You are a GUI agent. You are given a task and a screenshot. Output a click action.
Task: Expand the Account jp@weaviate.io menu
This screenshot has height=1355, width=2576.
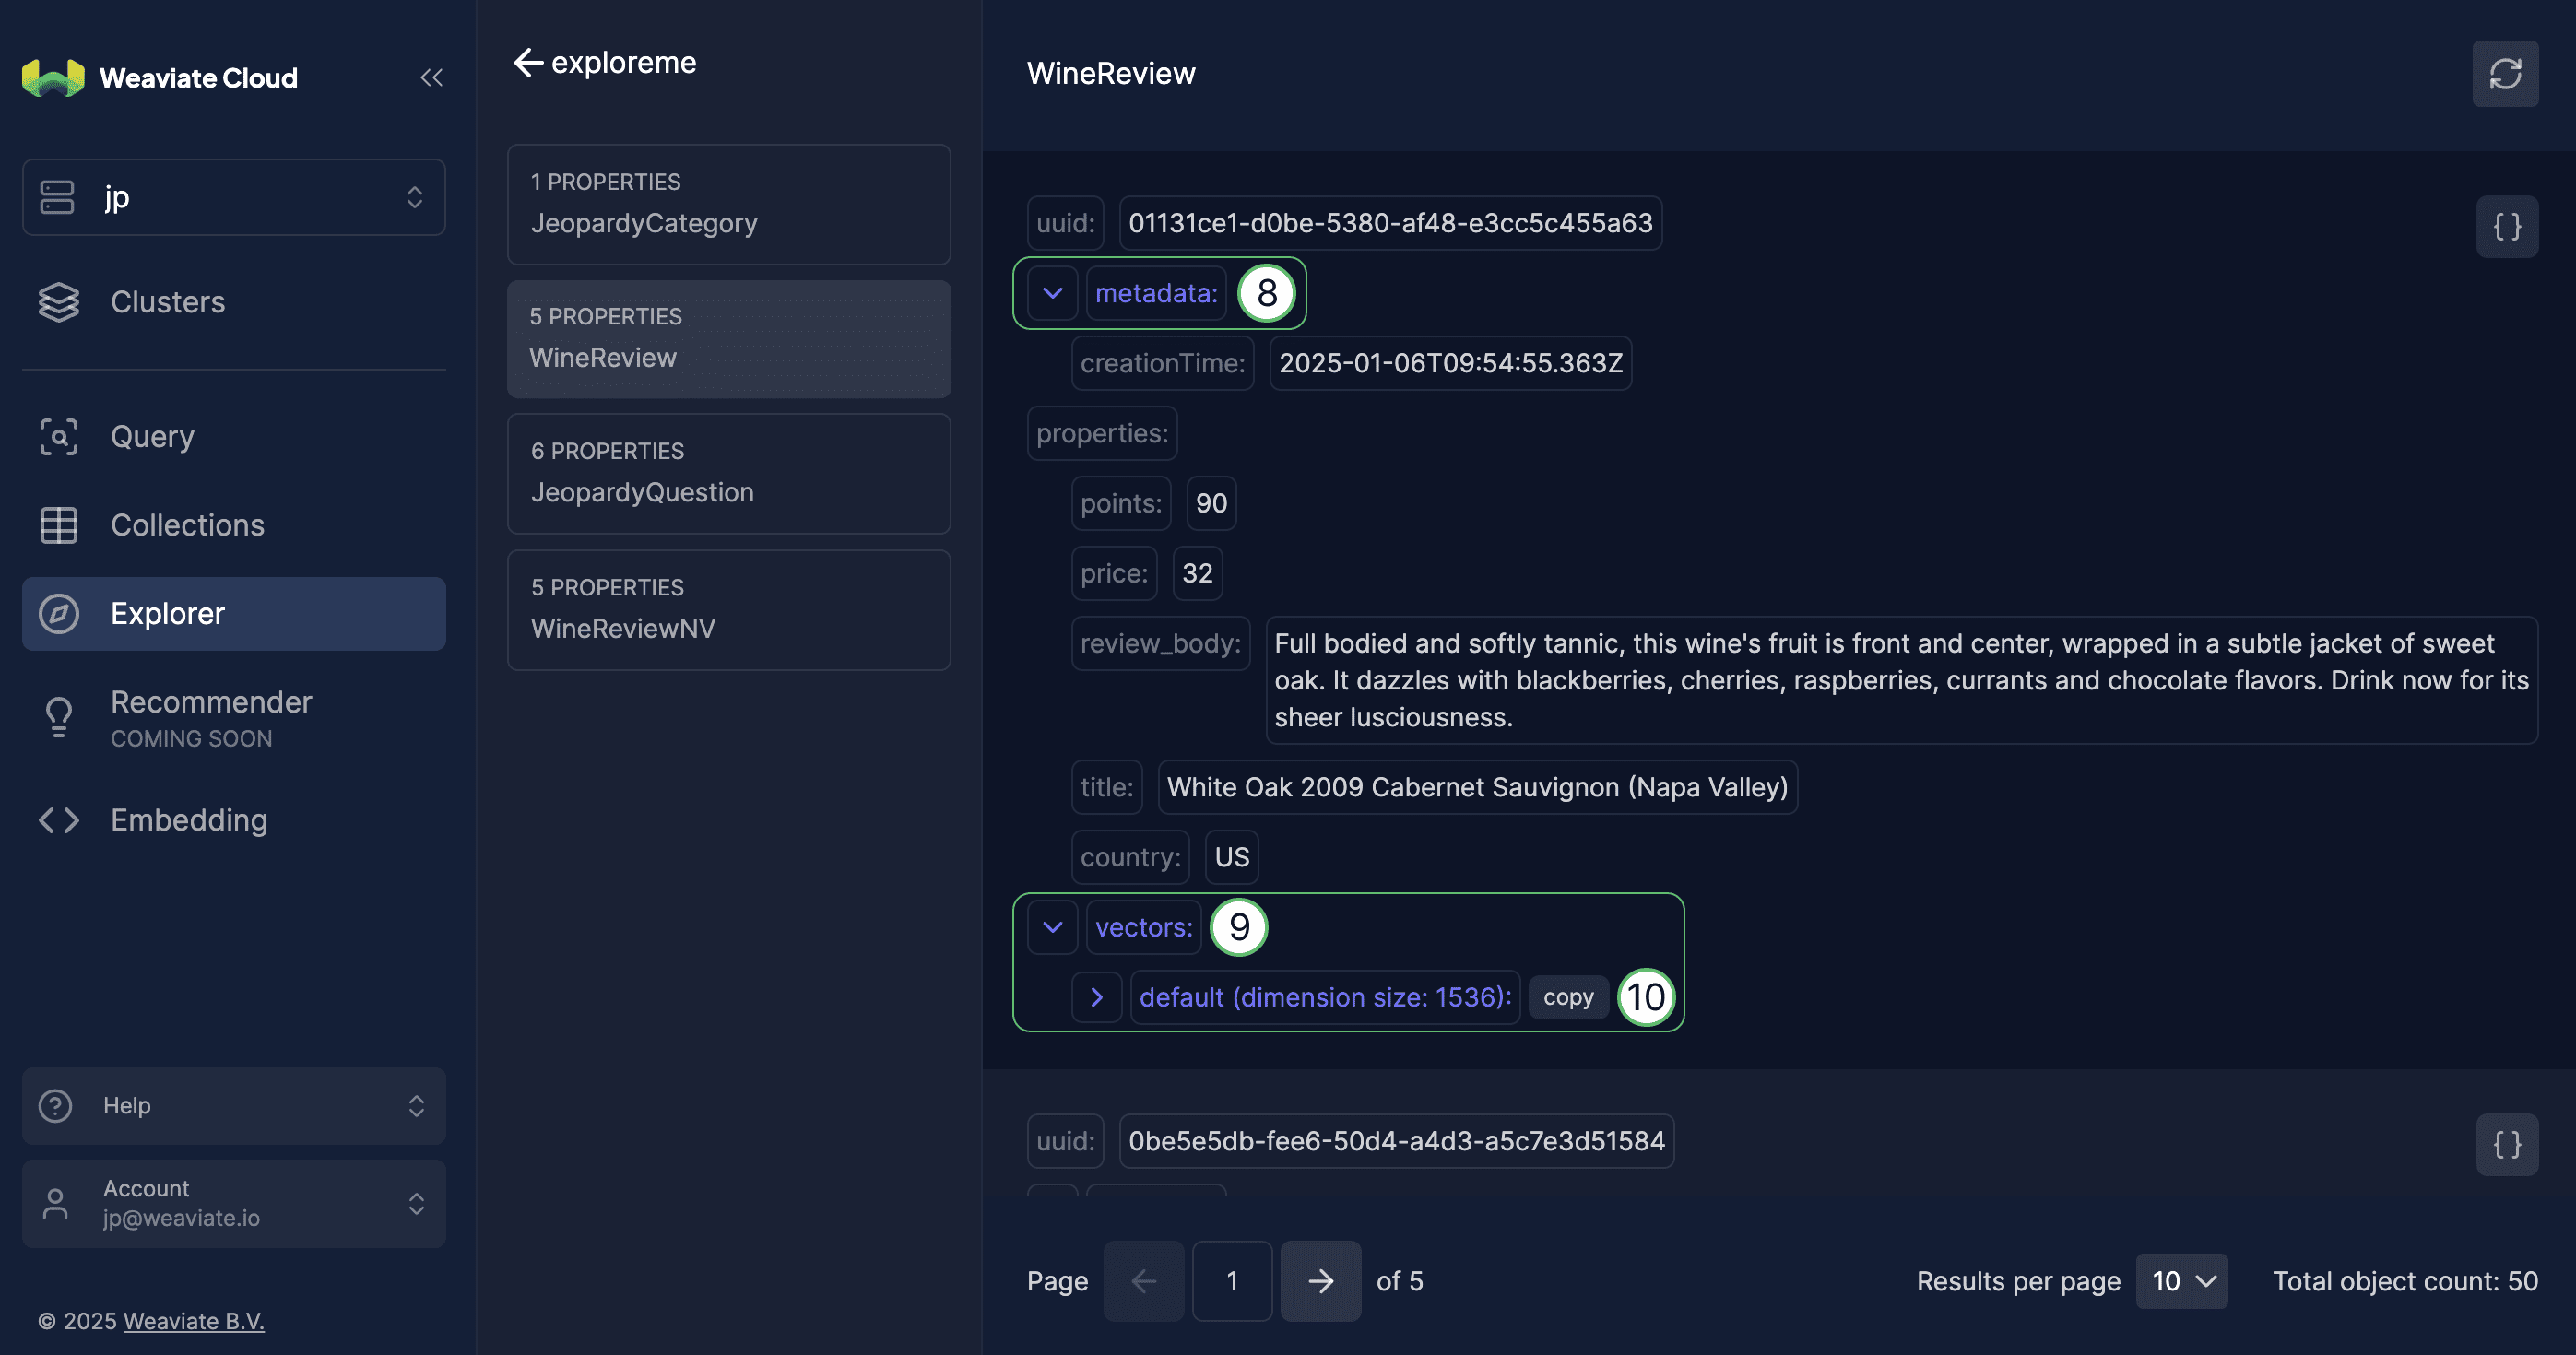[234, 1203]
